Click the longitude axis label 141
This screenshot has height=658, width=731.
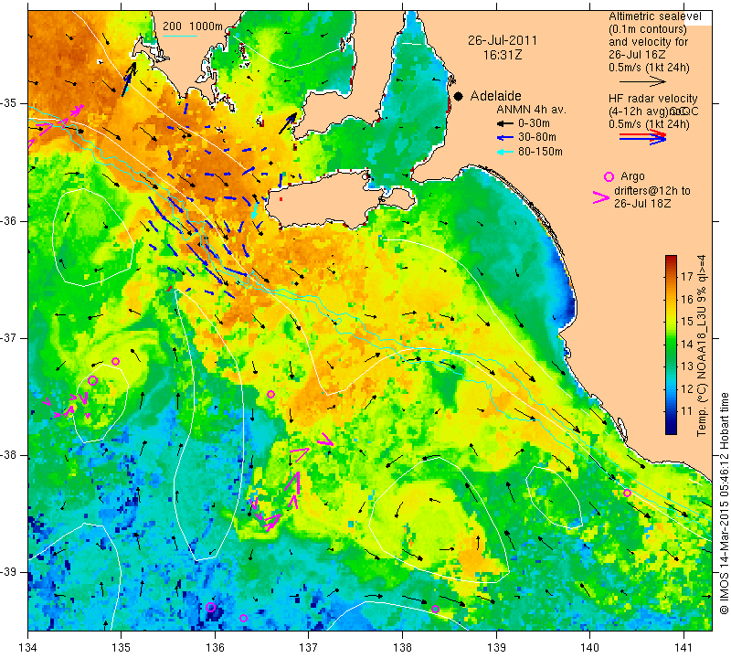[683, 648]
